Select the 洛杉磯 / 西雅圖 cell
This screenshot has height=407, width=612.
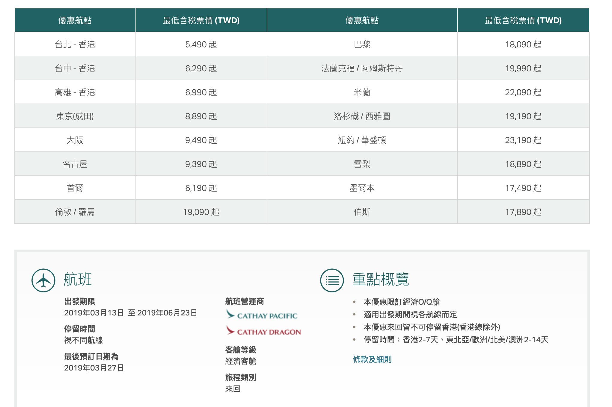tap(362, 116)
